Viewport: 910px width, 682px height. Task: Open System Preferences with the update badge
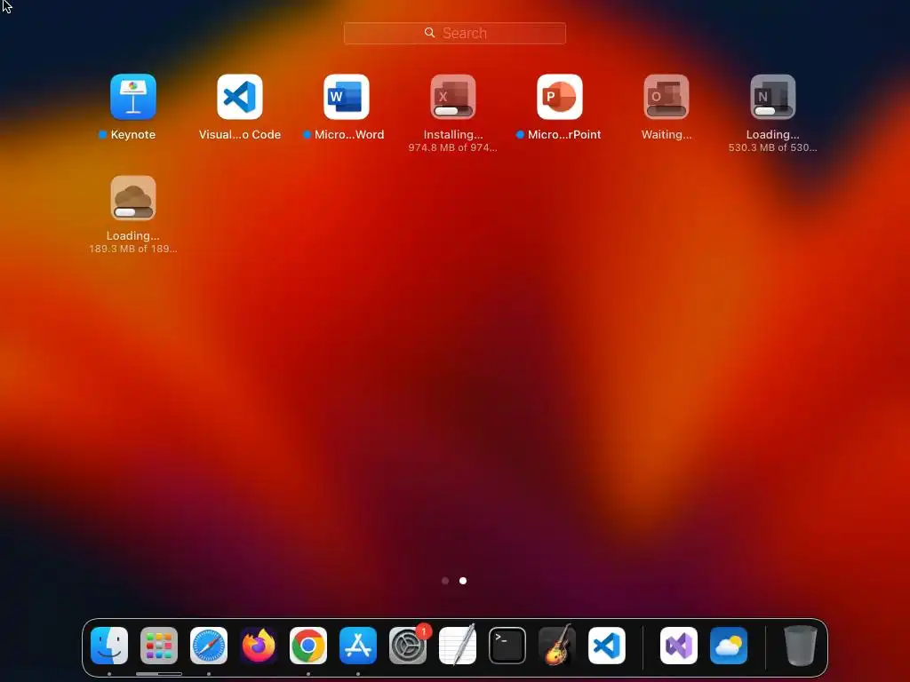click(407, 646)
